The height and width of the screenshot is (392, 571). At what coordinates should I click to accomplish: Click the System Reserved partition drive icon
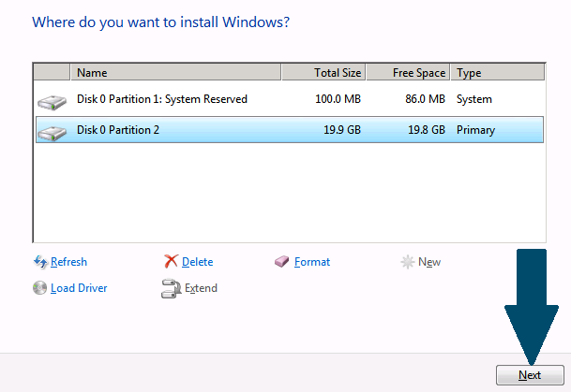(x=53, y=102)
